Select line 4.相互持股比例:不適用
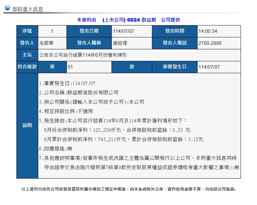This screenshot has height=205, width=257. pyautogui.click(x=66, y=112)
